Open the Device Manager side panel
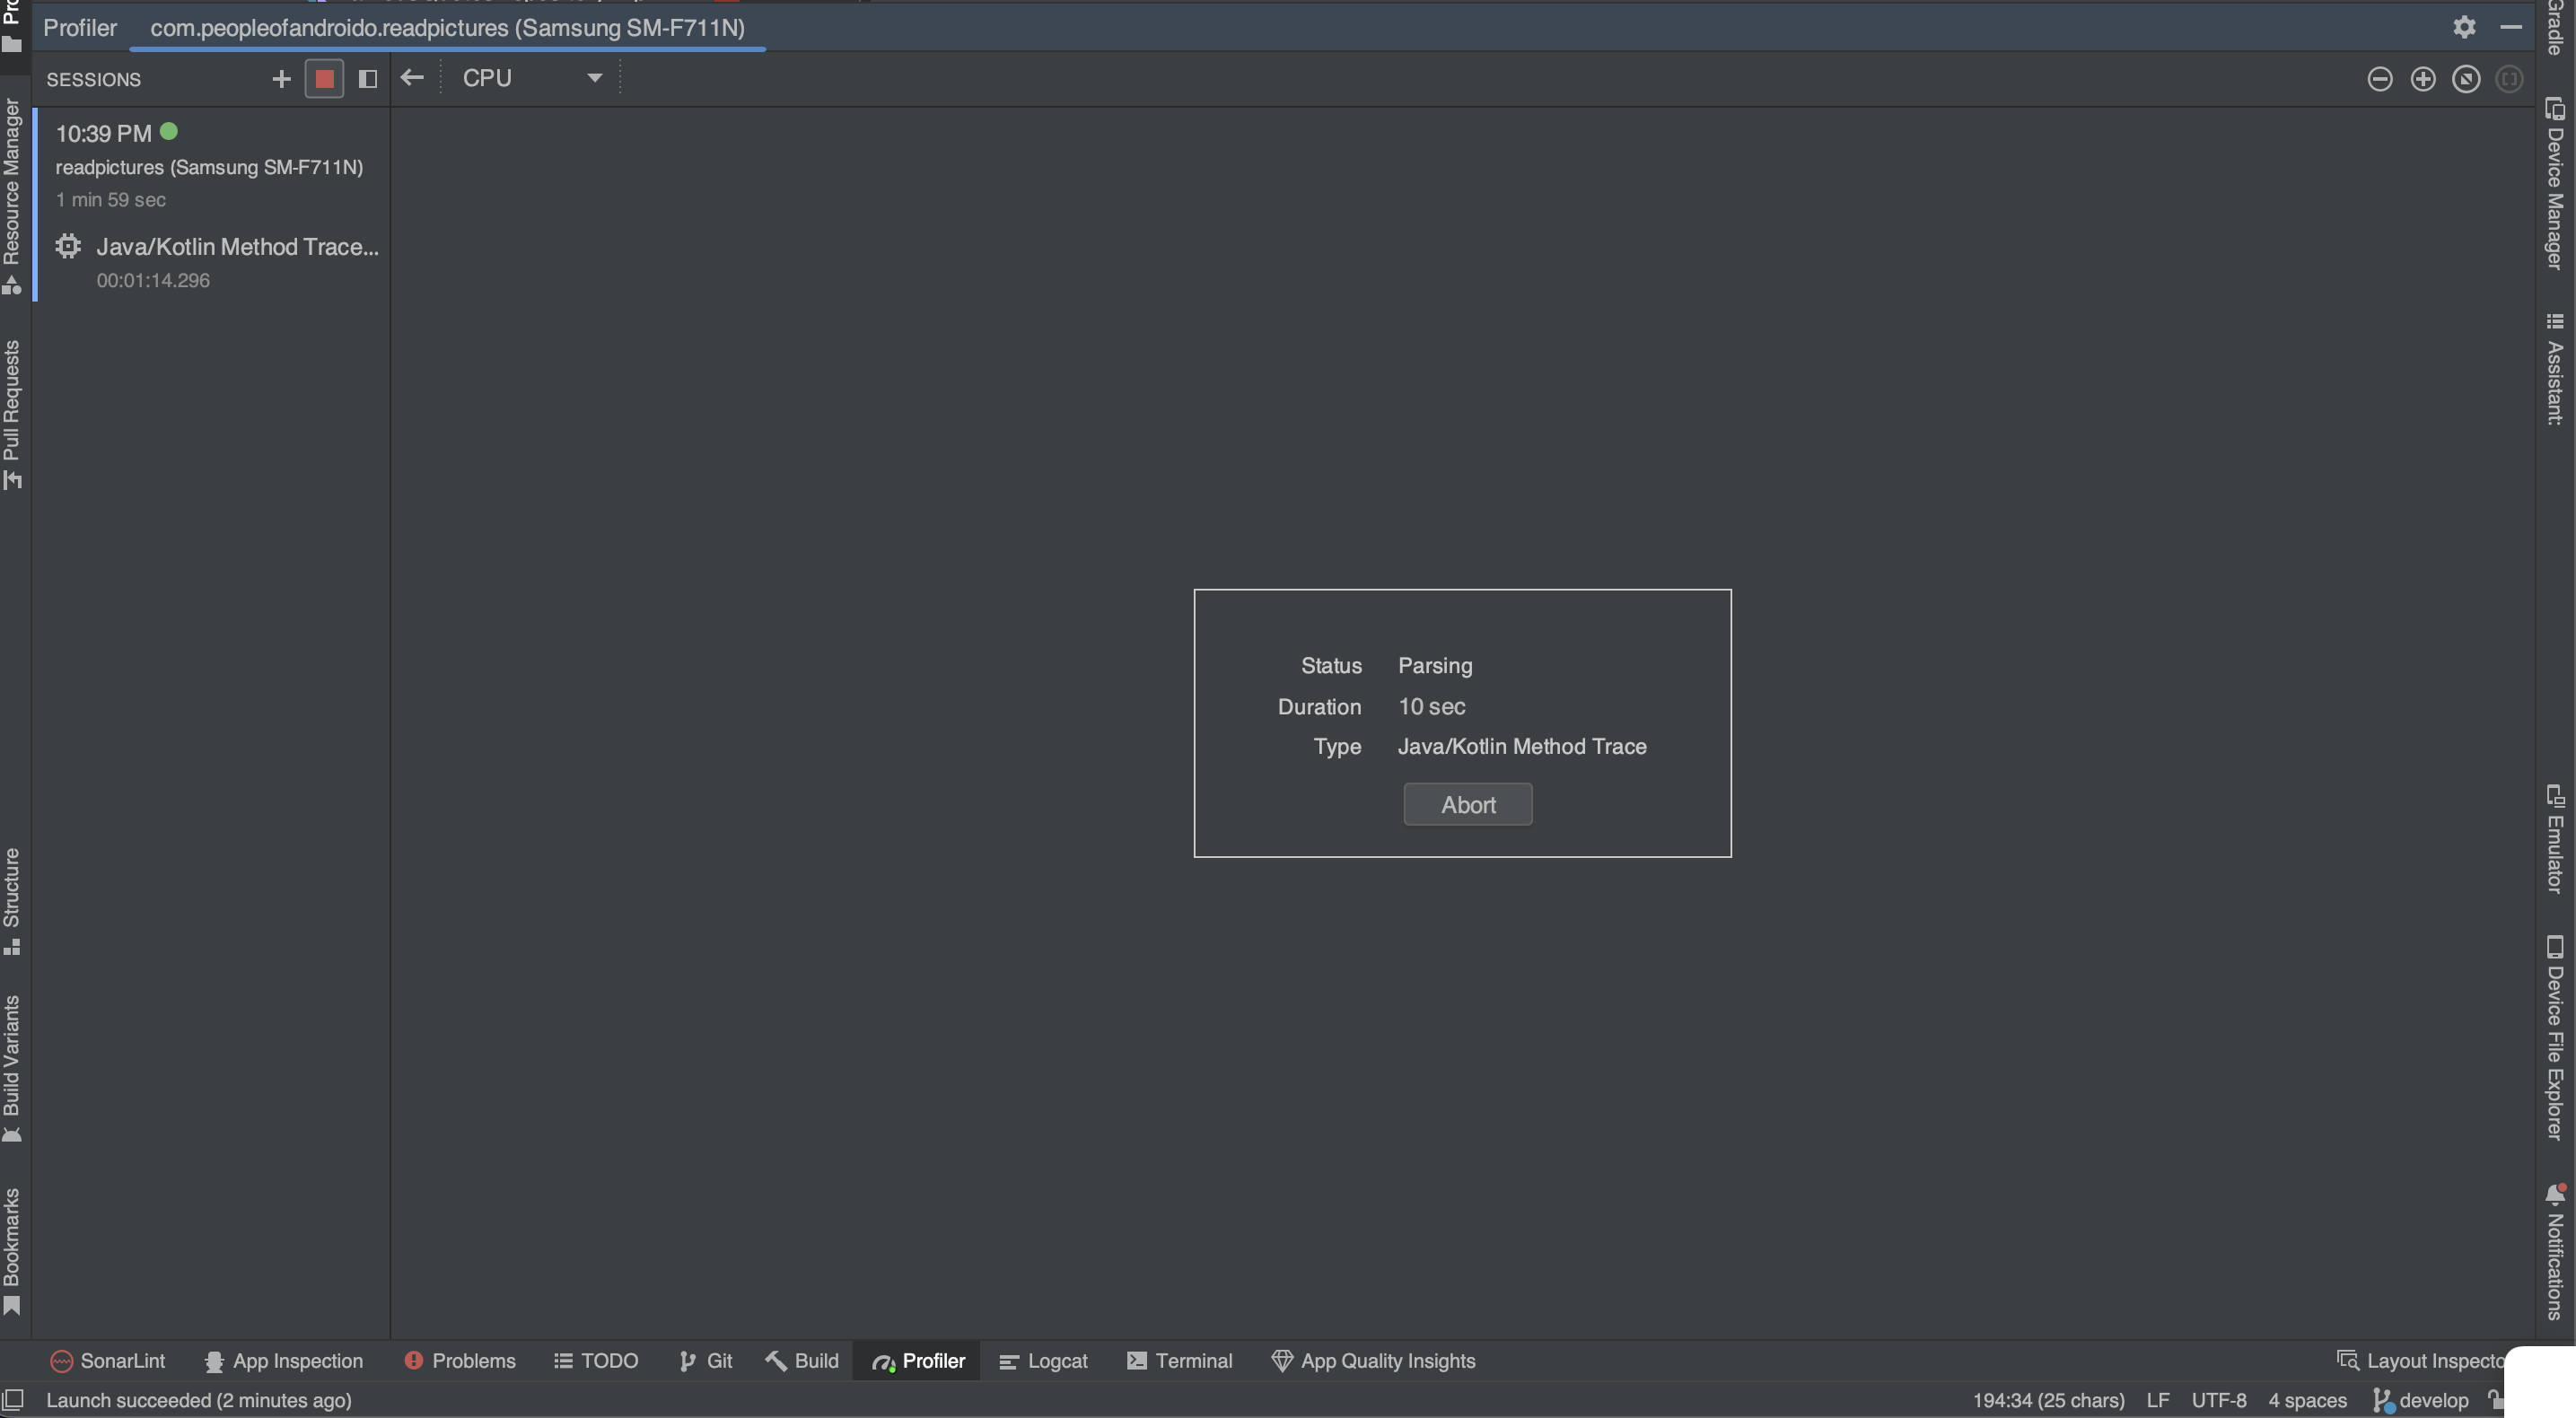The width and height of the screenshot is (2576, 1418). 2555,183
